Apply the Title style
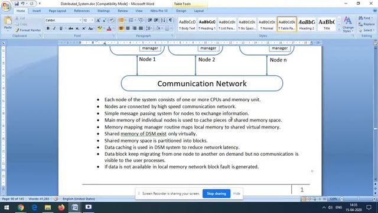The height and width of the screenshot is (213, 378). pos(327,24)
